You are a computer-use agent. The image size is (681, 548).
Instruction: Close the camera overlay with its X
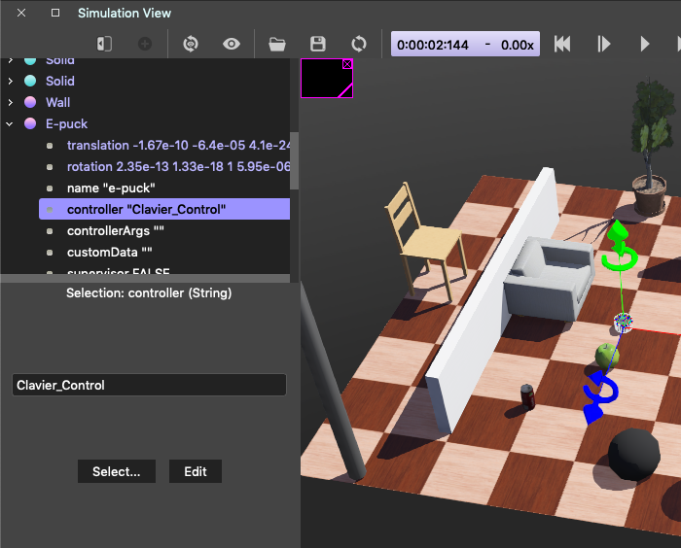pyautogui.click(x=347, y=65)
